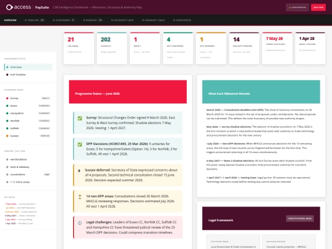
Task: Click the '1 Apr 2028' key date entry
Action: 19,223
